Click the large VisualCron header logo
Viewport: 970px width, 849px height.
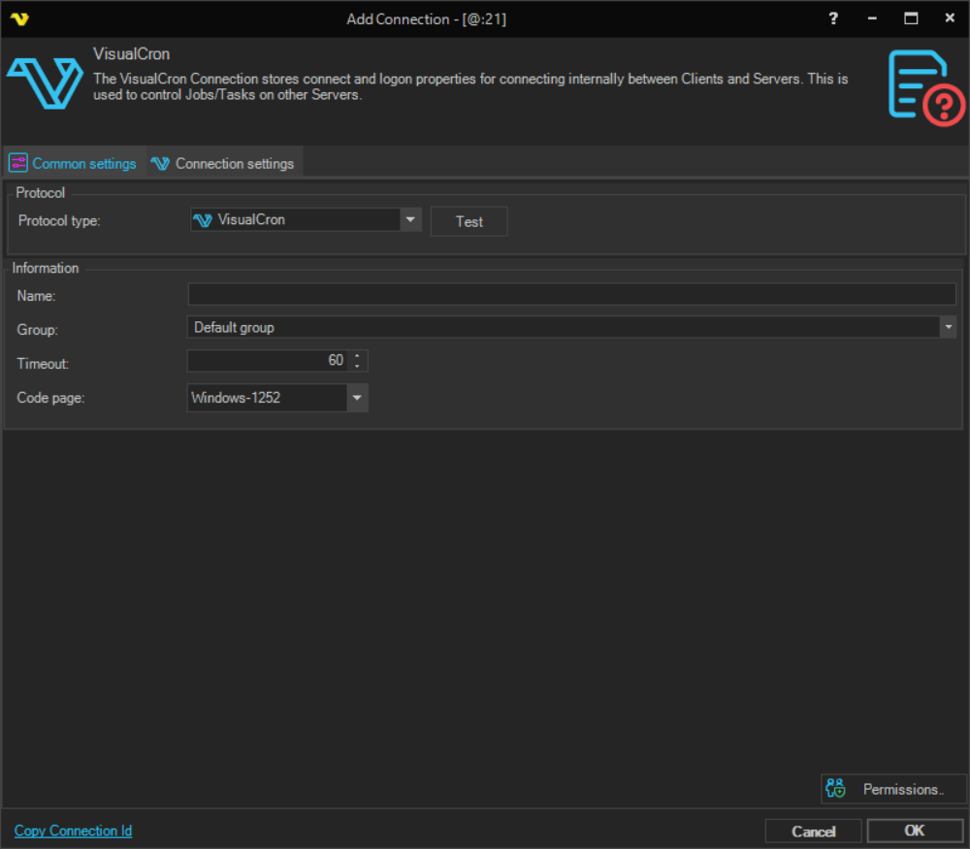pyautogui.click(x=45, y=82)
